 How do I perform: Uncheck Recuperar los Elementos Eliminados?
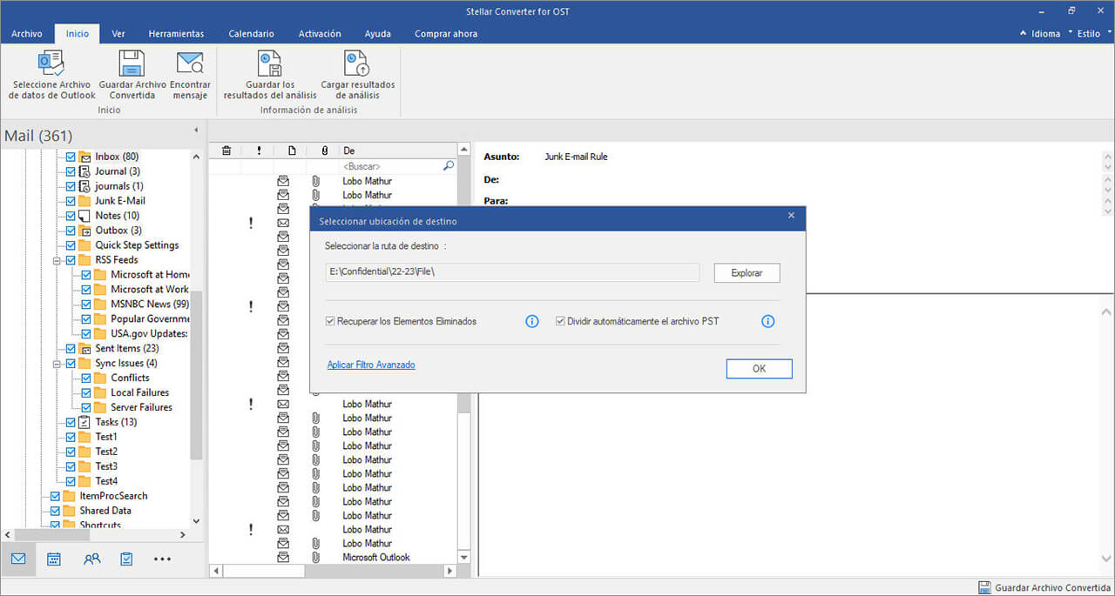coord(331,321)
